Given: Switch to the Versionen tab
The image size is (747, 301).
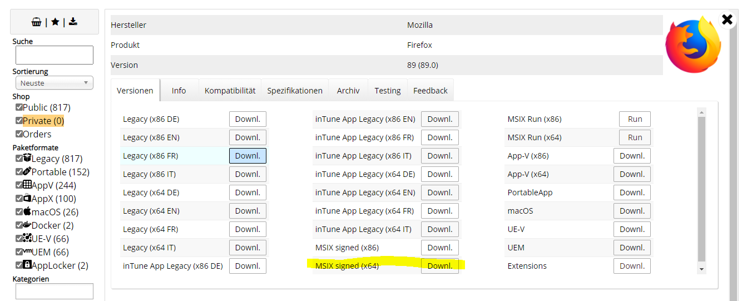Looking at the screenshot, I should (135, 90).
